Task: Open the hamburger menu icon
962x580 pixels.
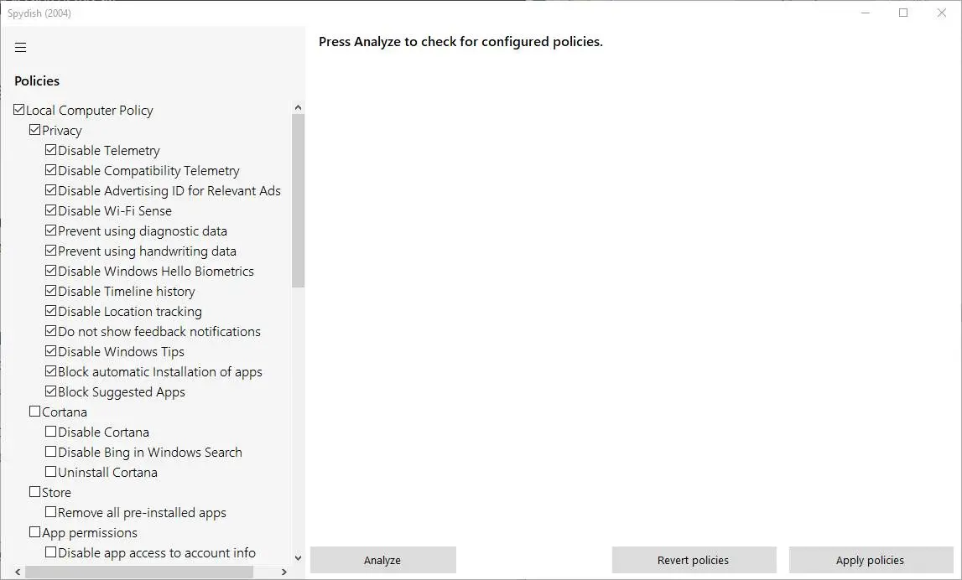Action: (21, 47)
